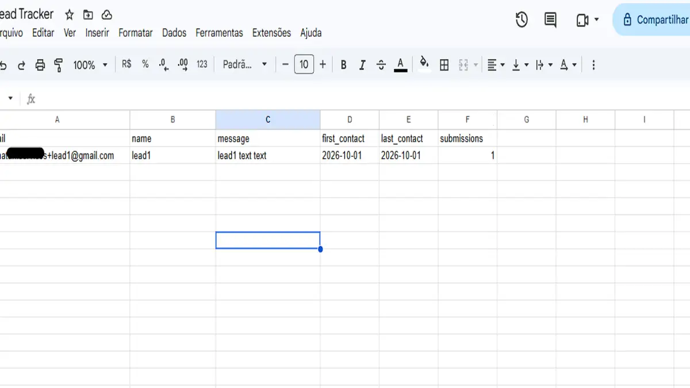Click the undo arrow icon
The image size is (690, 388).
pyautogui.click(x=3, y=65)
